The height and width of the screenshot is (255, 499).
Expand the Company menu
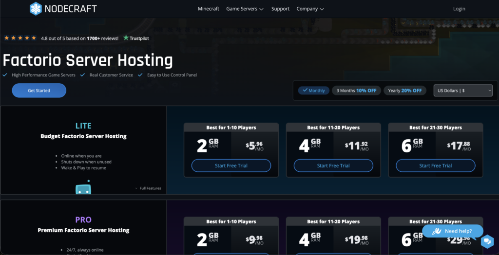pos(310,9)
